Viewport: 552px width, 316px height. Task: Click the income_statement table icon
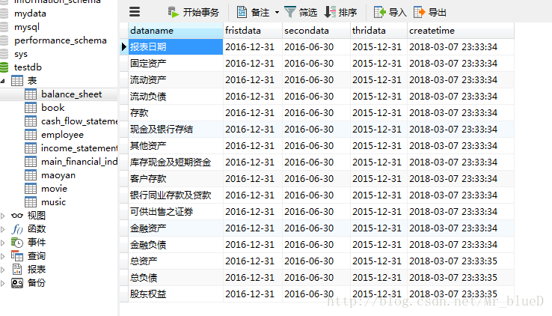(31, 148)
